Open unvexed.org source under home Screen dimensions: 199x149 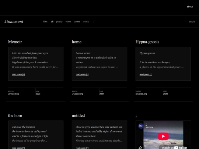(x=77, y=94)
